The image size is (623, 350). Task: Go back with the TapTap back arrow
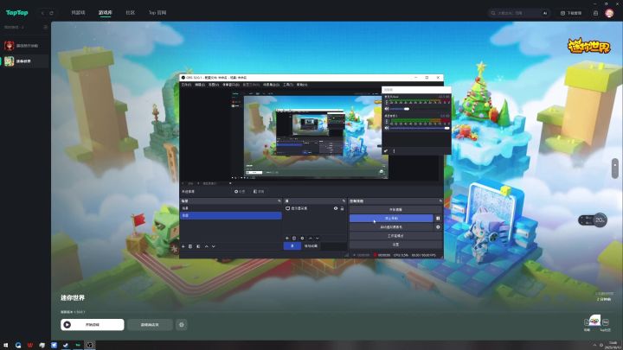point(43,13)
